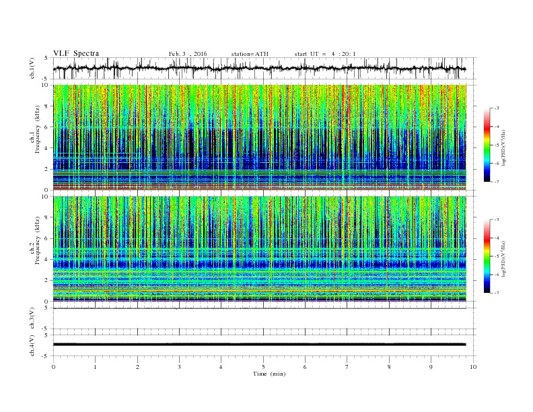Click the flat ch.3 trace panel
The image size is (533, 412).
(x=264, y=318)
